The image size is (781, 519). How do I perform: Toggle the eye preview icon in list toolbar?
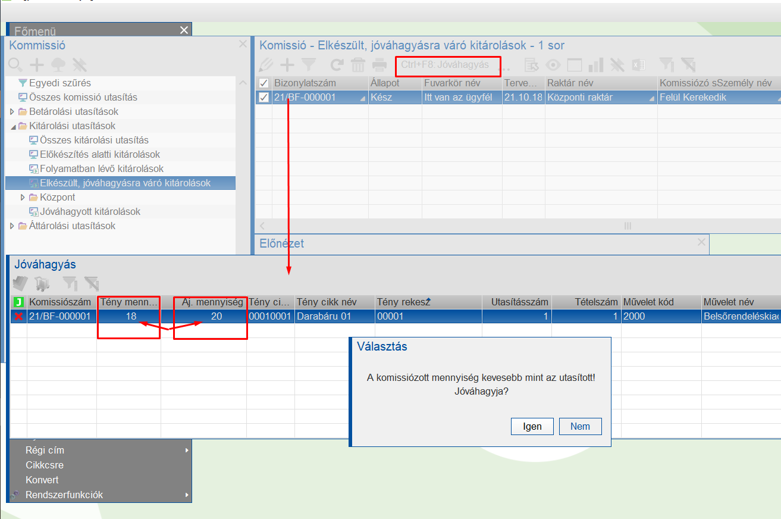point(553,65)
